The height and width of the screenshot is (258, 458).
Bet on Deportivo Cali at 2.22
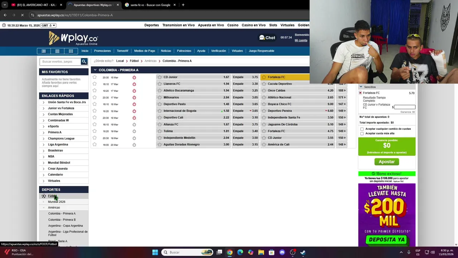pos(193,118)
